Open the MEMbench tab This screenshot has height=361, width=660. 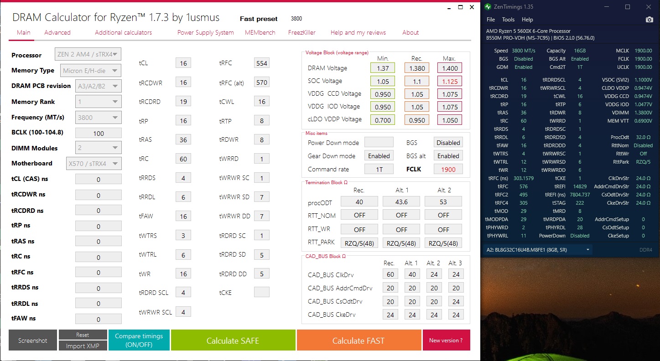261,32
